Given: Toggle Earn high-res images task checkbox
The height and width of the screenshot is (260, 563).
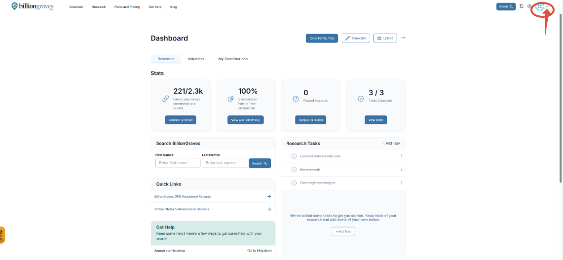Looking at the screenshot, I should [x=294, y=183].
